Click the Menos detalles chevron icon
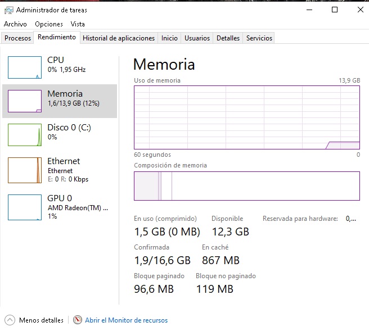Image resolution: width=369 pixels, height=331 pixels. click(10, 320)
